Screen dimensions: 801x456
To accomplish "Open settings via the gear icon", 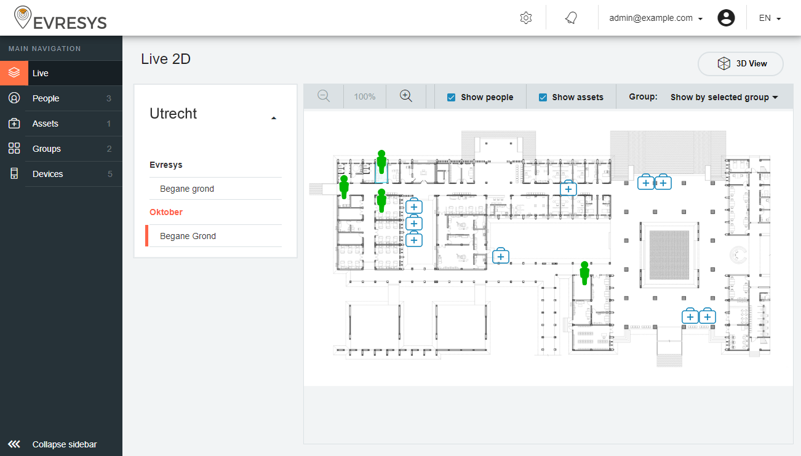I will point(525,18).
